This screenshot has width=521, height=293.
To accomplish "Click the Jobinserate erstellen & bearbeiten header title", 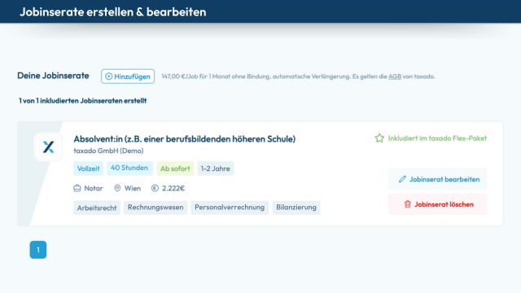I will click(x=113, y=12).
